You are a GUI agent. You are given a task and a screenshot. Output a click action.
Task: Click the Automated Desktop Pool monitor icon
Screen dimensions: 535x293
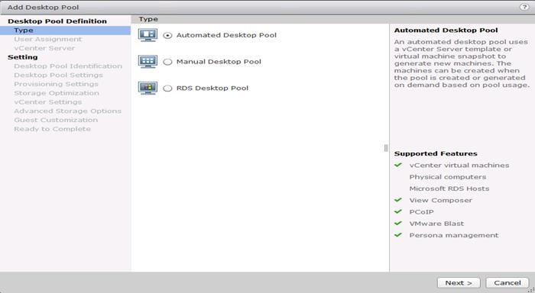click(148, 35)
